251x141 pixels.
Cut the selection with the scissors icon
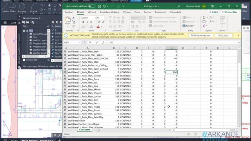[x=73, y=18]
